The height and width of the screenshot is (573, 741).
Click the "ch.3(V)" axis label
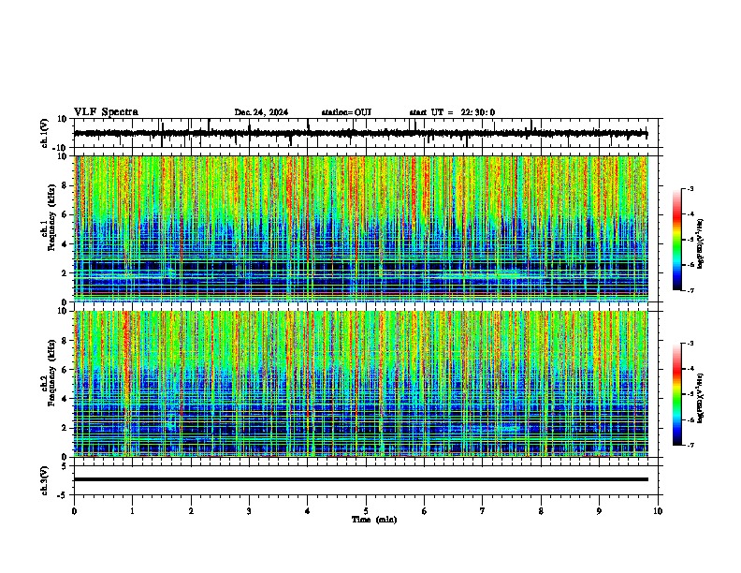pos(45,480)
